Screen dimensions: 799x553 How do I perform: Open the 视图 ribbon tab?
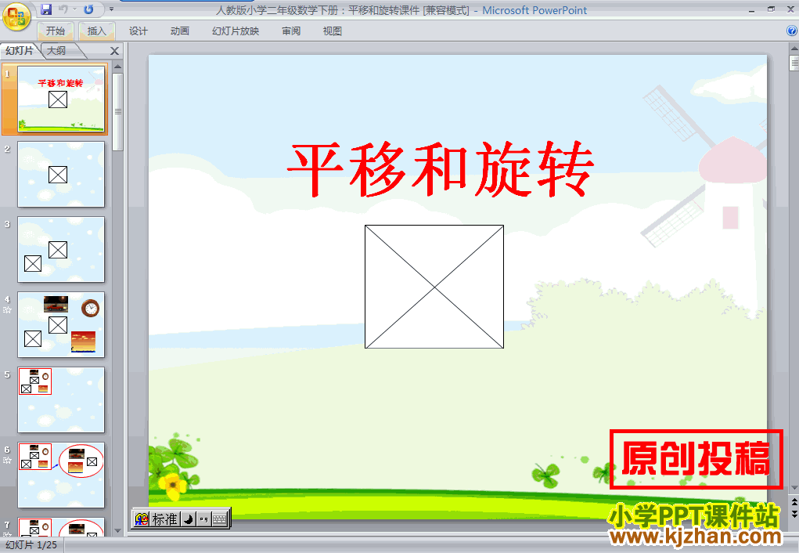tap(333, 31)
